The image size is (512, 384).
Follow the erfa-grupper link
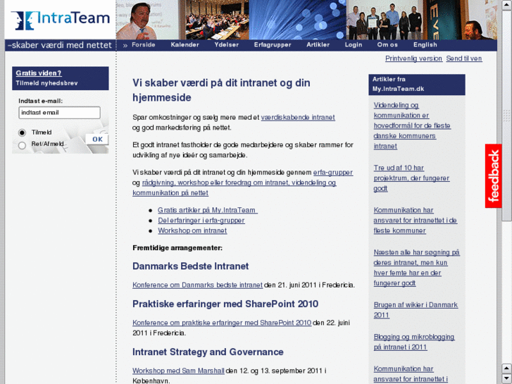coord(333,173)
